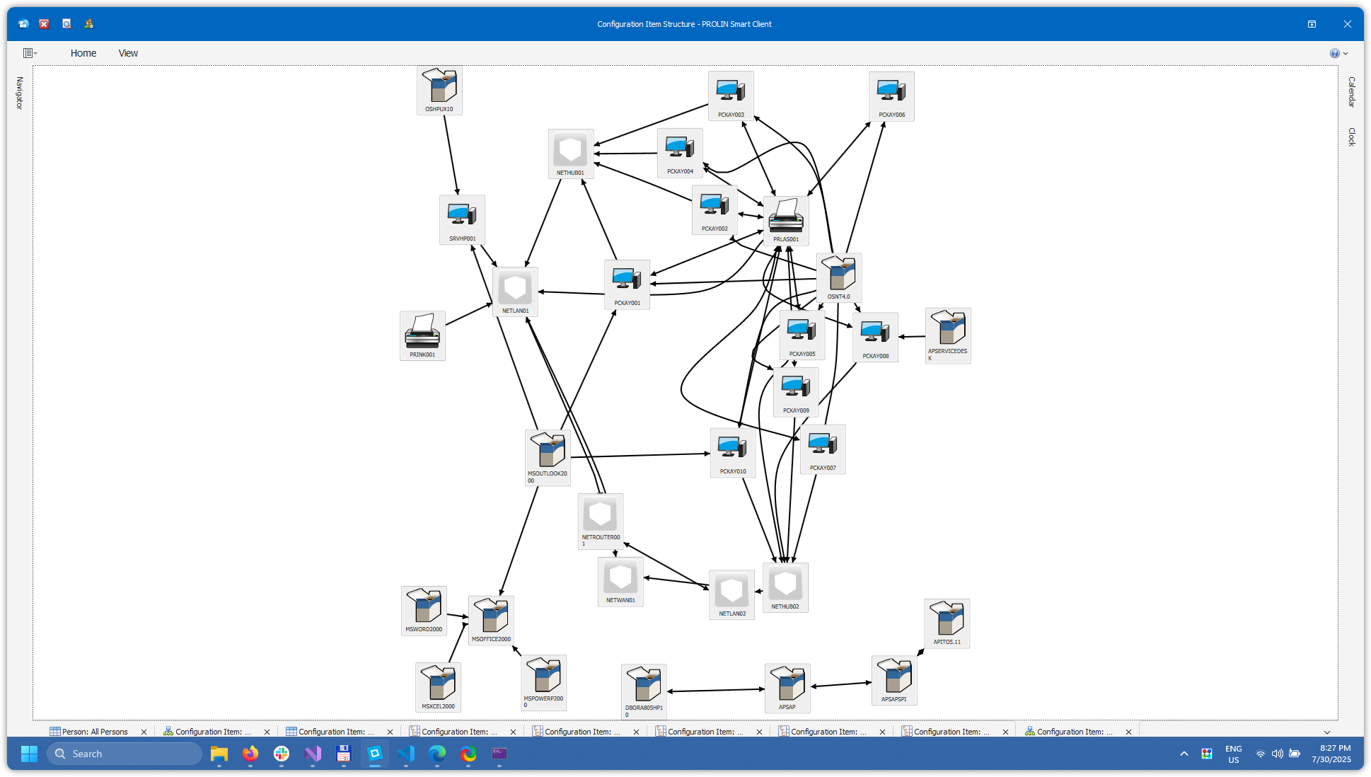Click the magnifier preview icon in title bar
The width and height of the screenshot is (1371, 777).
66,24
